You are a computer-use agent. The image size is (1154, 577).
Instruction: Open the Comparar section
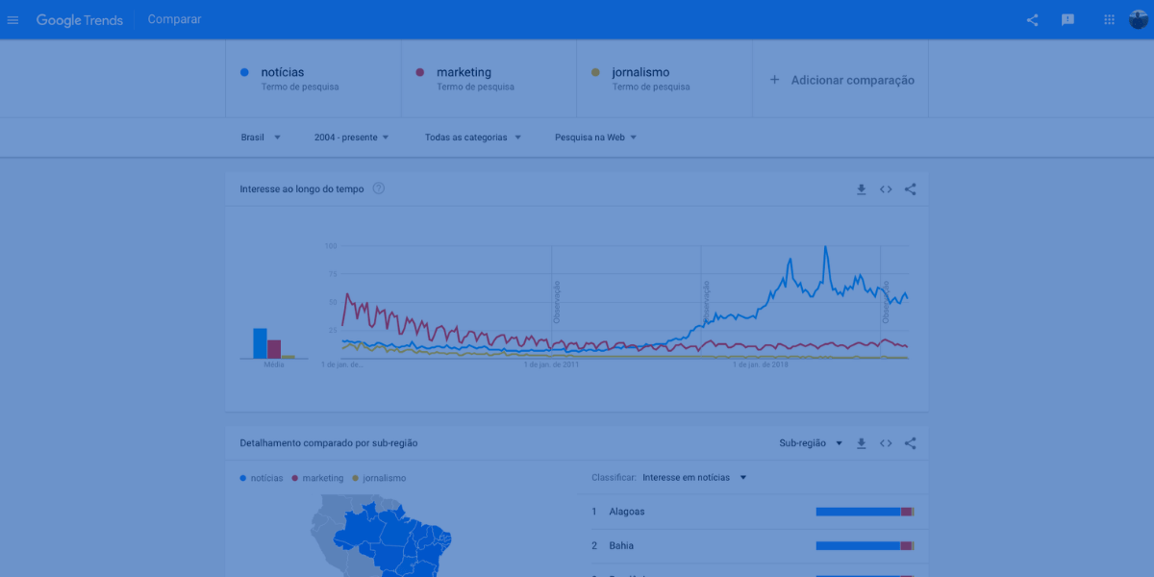pos(174,18)
